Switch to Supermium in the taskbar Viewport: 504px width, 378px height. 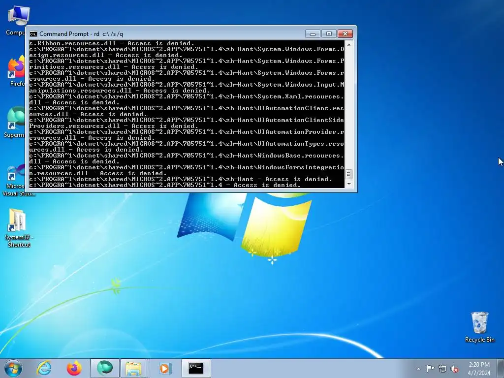pos(105,368)
